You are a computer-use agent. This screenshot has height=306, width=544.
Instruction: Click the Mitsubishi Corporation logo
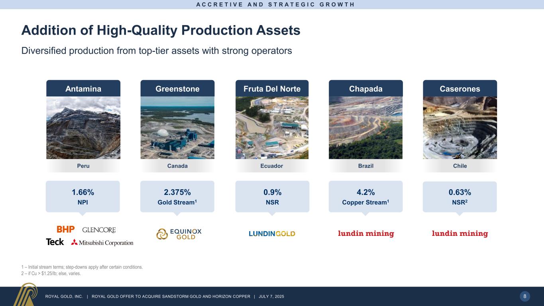[x=102, y=242]
